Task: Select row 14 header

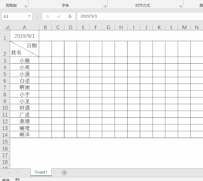Action: click(5, 134)
